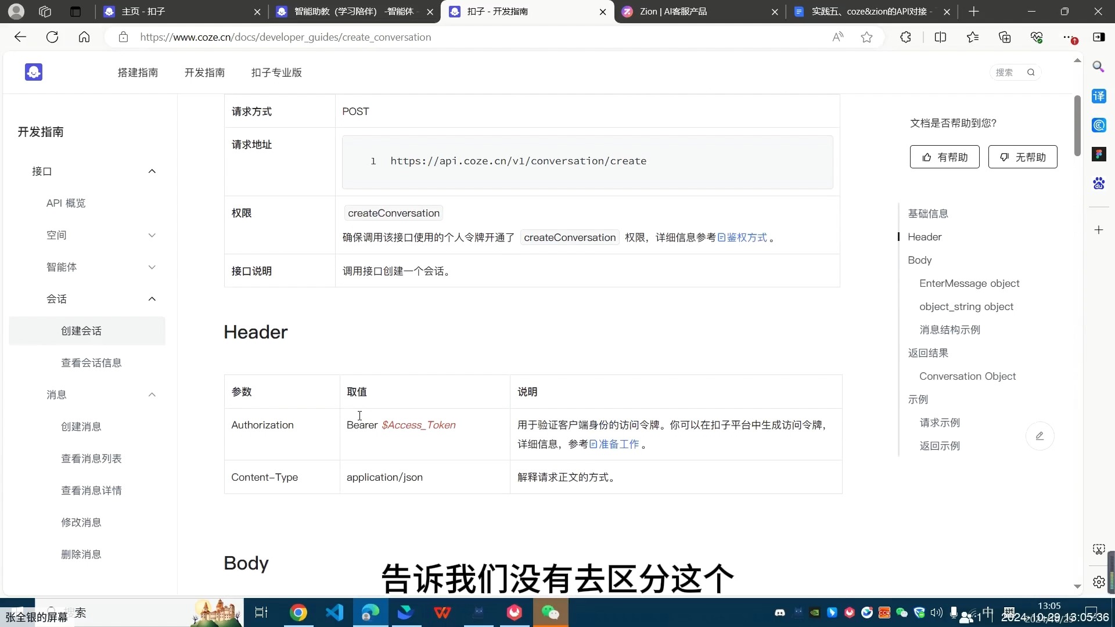Click the floating edit pencil icon
Viewport: 1115px width, 627px height.
(x=1040, y=436)
